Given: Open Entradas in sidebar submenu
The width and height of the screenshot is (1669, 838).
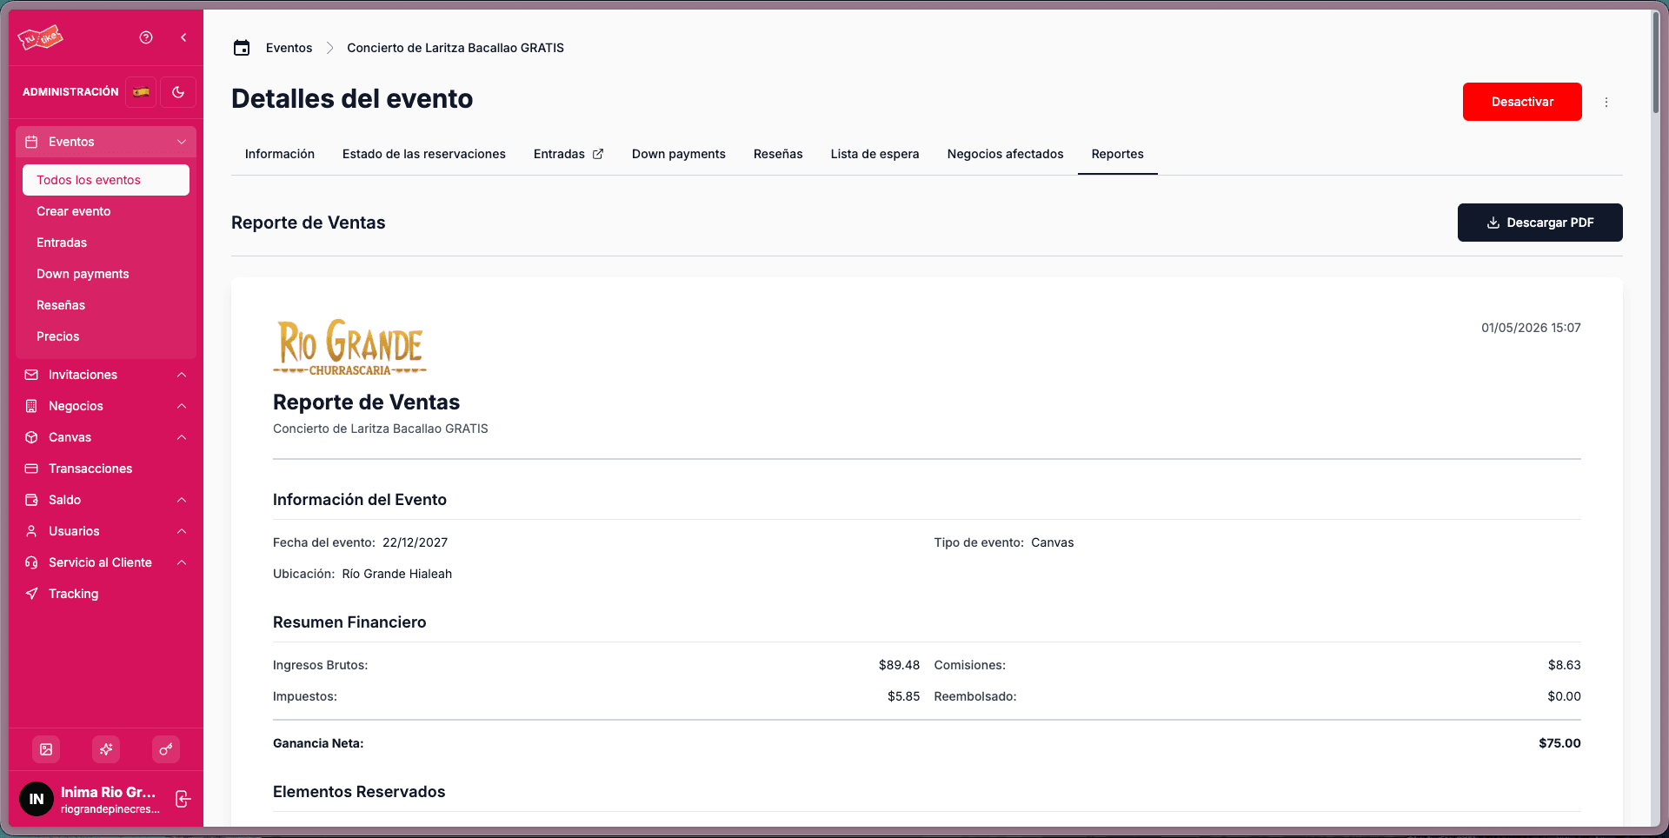Looking at the screenshot, I should [62, 243].
